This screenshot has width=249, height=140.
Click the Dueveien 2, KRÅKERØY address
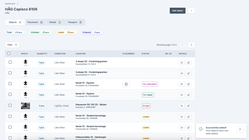85,107
